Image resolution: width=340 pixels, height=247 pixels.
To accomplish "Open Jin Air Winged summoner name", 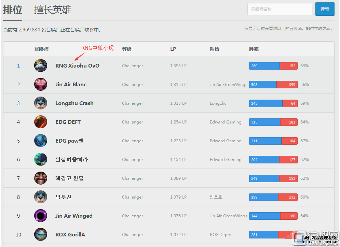I will pos(74,216).
